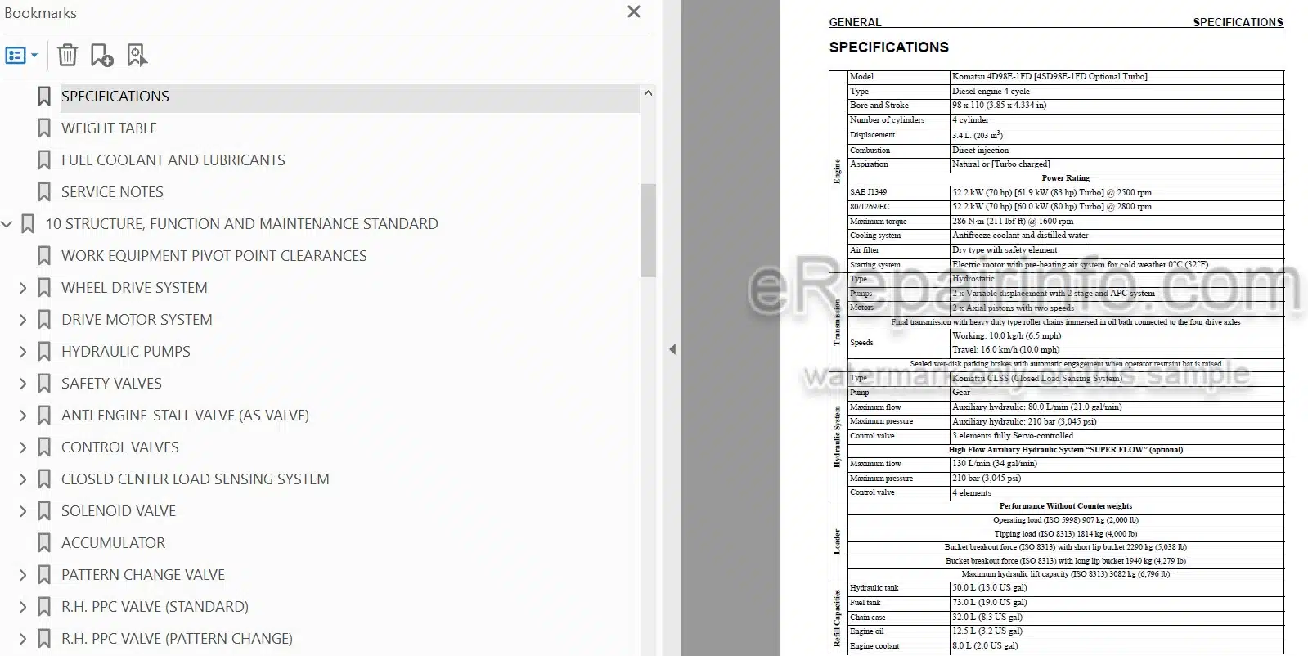Click bookmark icon beside SPECIFICATIONS
Screen dimensions: 1308x656
(x=44, y=97)
